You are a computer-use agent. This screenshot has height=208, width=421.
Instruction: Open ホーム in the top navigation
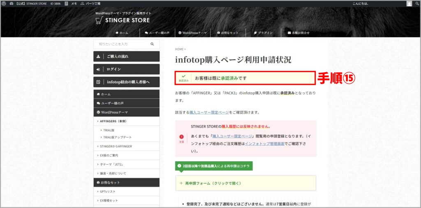(x=122, y=32)
